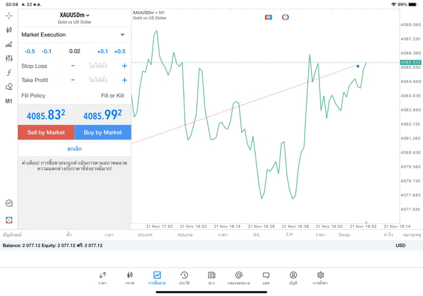Tap the Stop Loss value field
This screenshot has height=296, width=423.
(x=98, y=66)
